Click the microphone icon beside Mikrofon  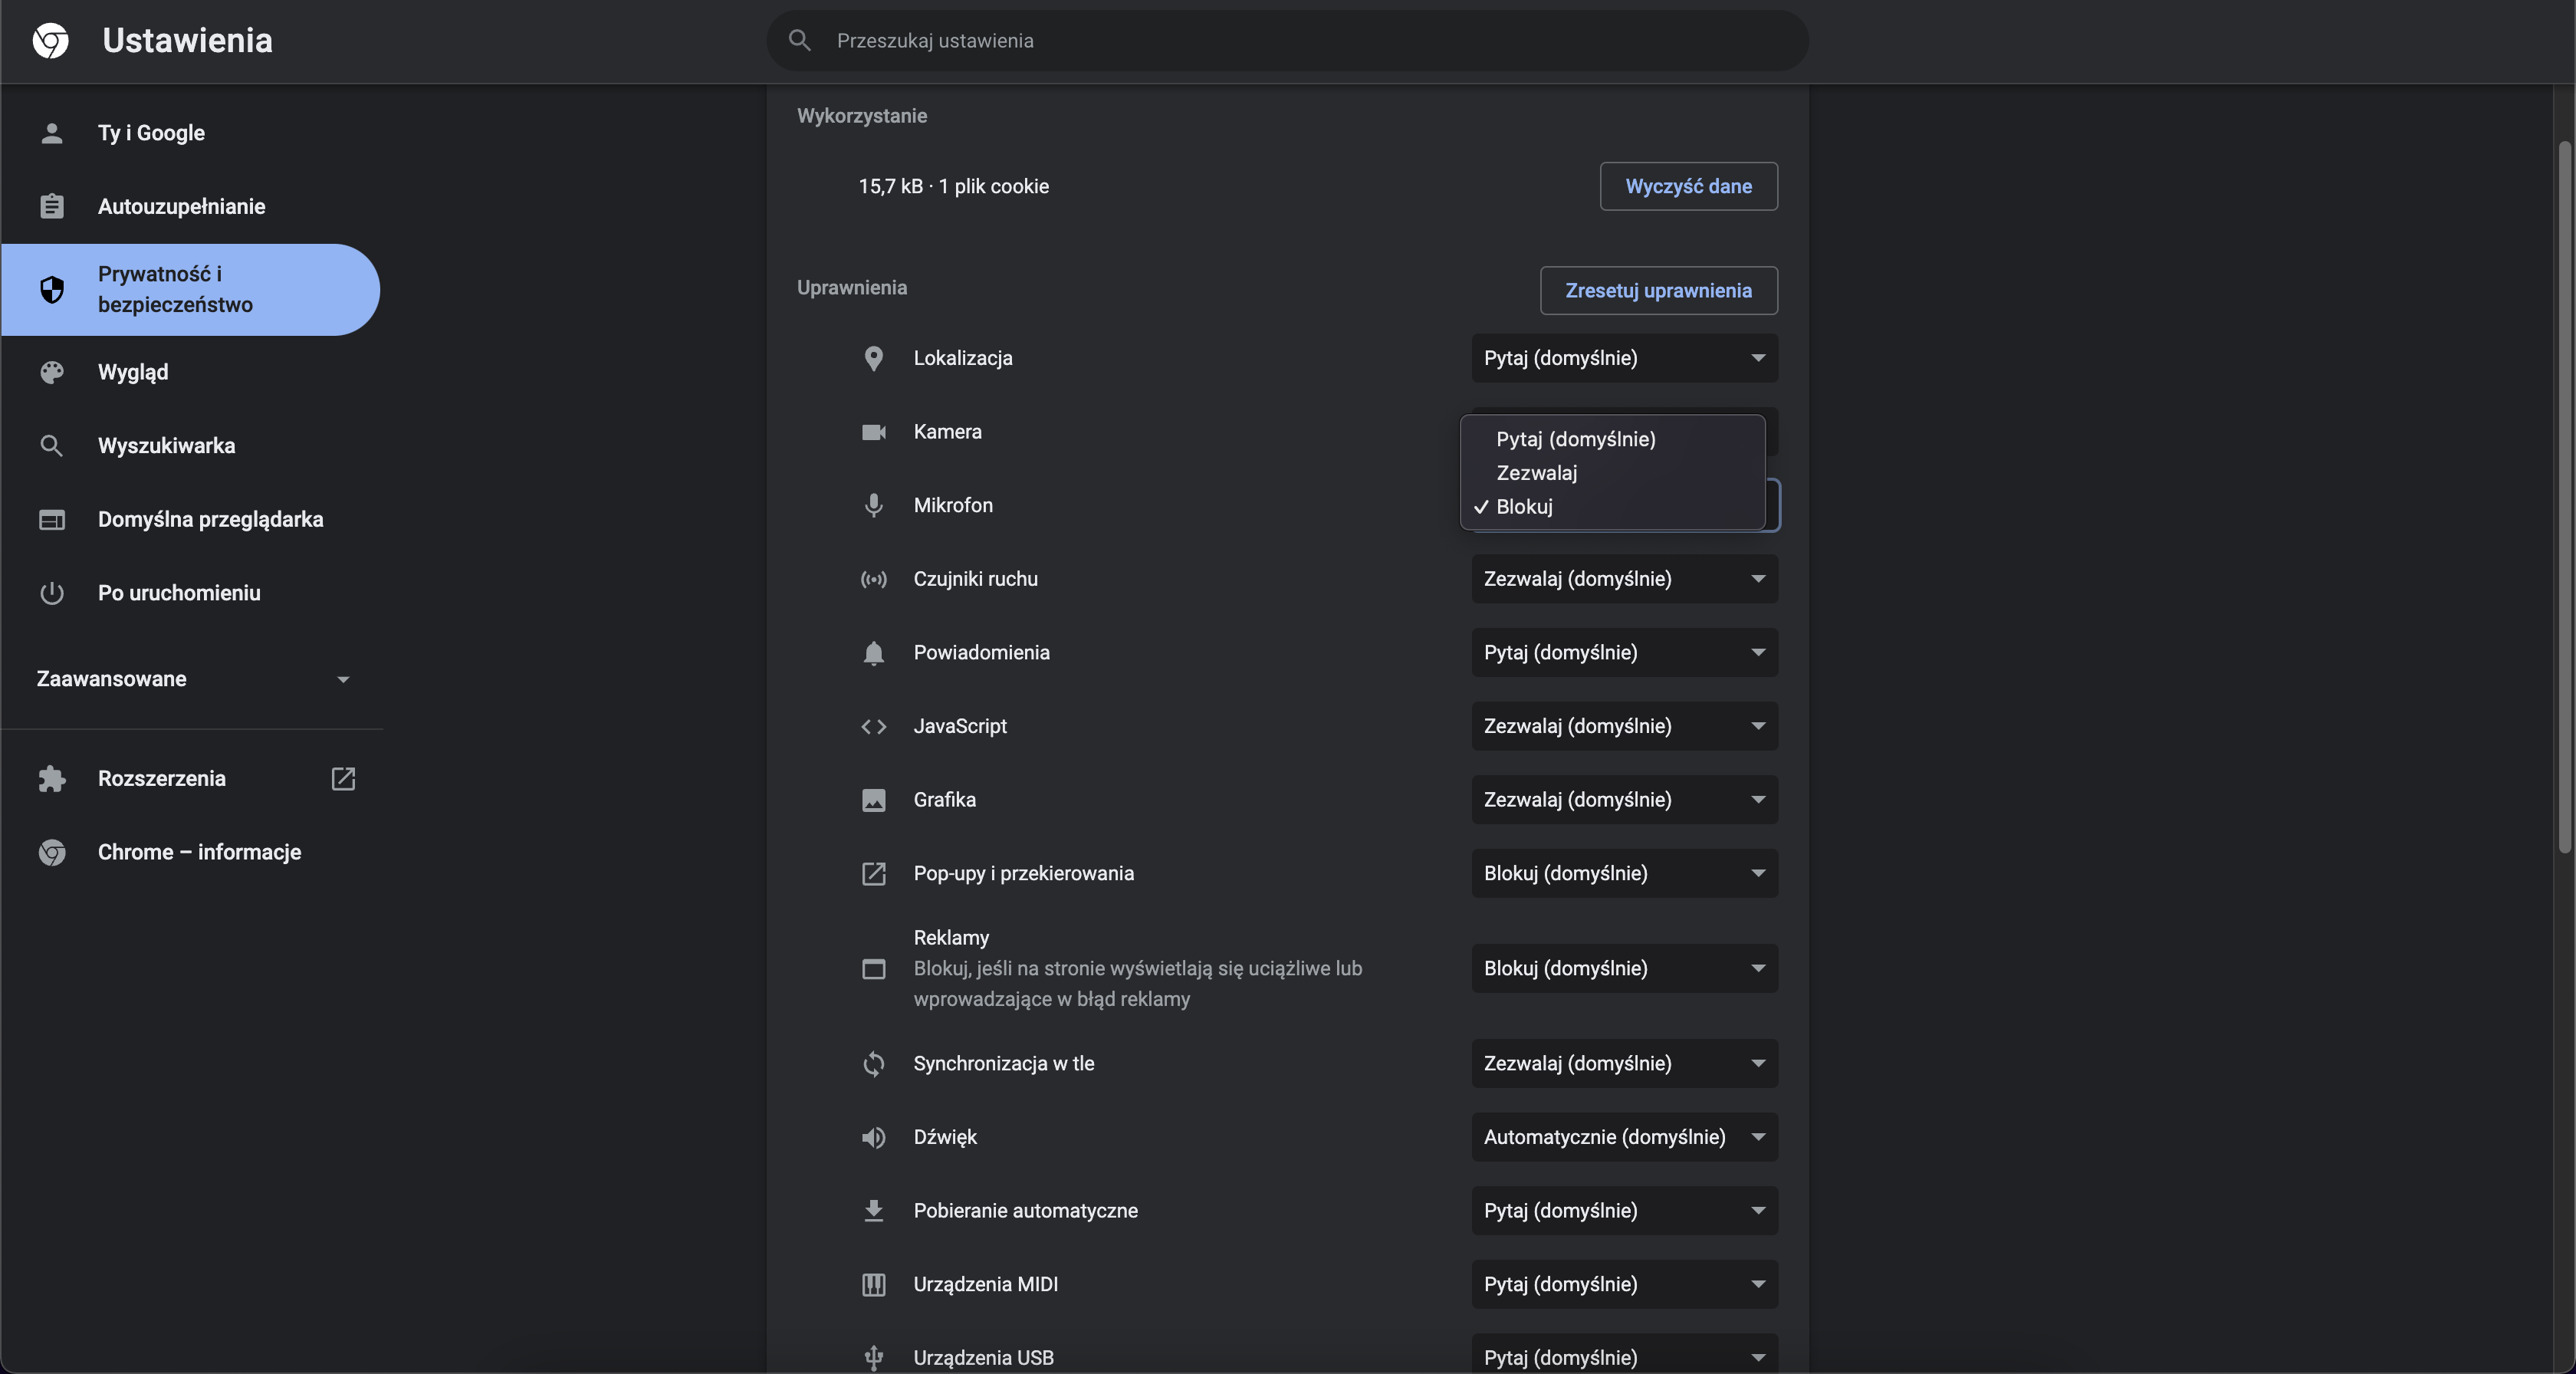[x=873, y=505]
